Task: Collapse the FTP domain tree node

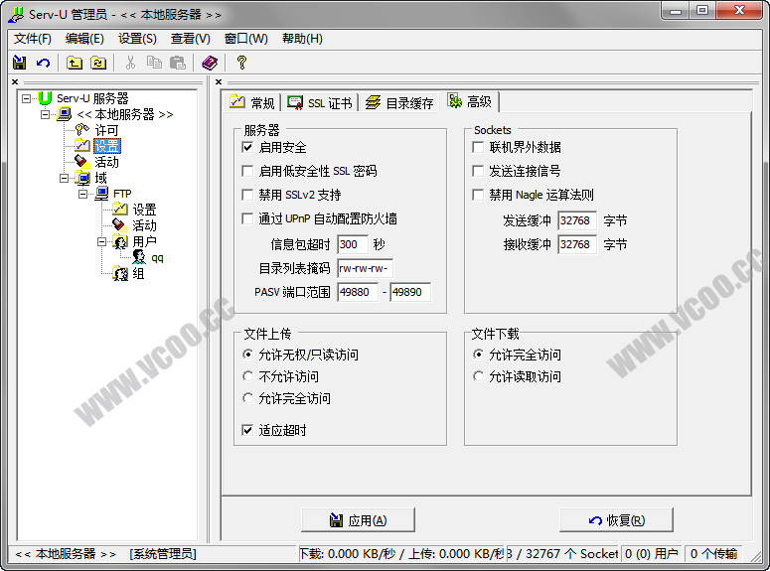Action: [x=83, y=194]
